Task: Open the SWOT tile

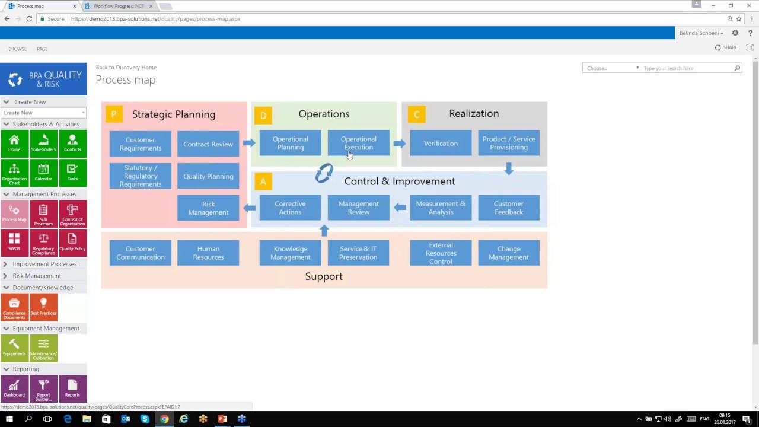Action: (x=14, y=243)
